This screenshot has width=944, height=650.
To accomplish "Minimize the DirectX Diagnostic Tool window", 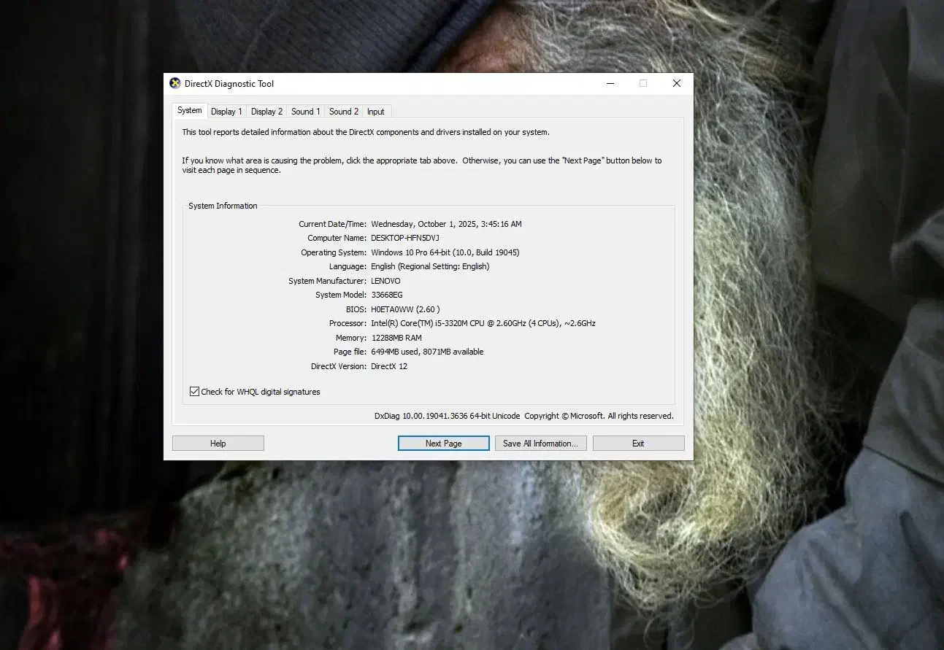I will 610,83.
